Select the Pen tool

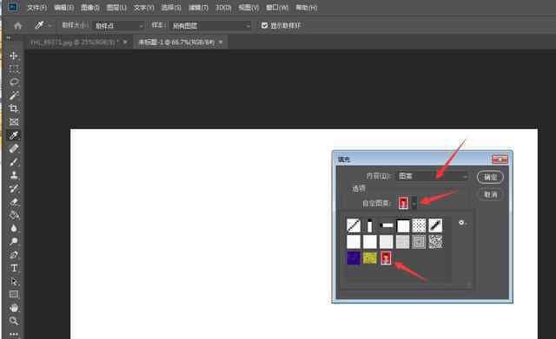(14, 255)
